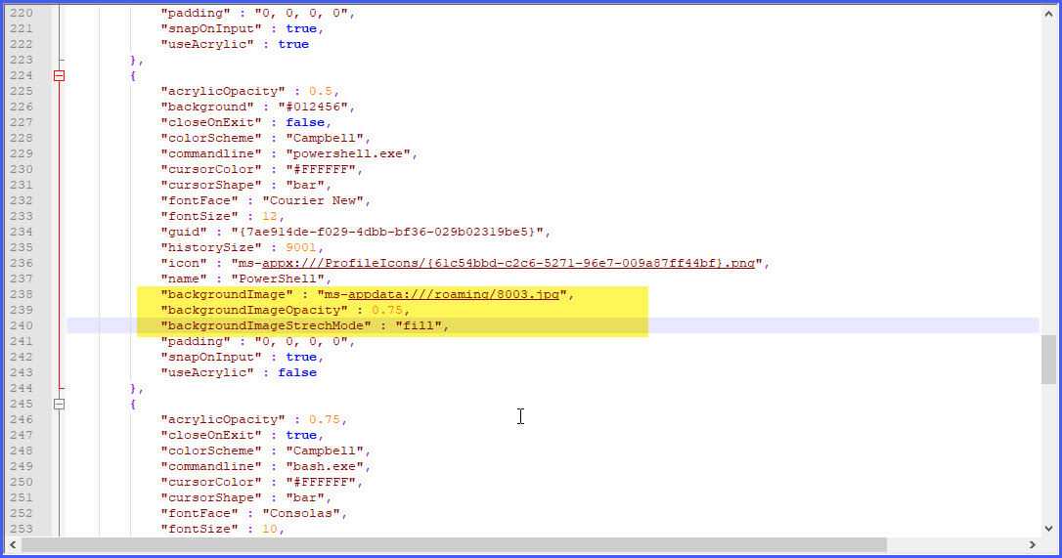
Task: Click the vertical scrollbar down arrow
Action: [1048, 526]
